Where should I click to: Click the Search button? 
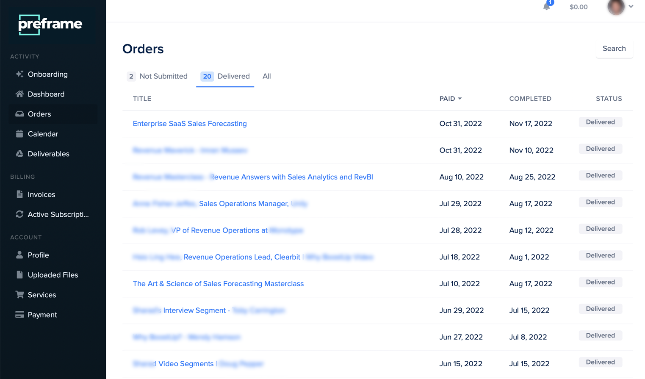tap(614, 49)
